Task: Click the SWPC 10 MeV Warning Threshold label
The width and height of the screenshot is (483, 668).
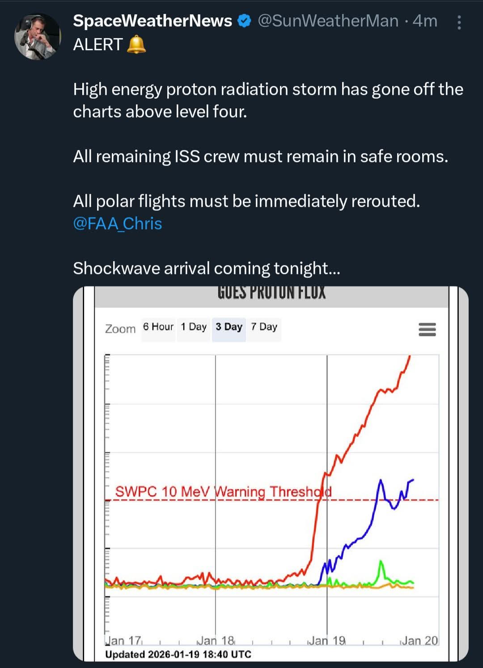Action: [x=223, y=492]
